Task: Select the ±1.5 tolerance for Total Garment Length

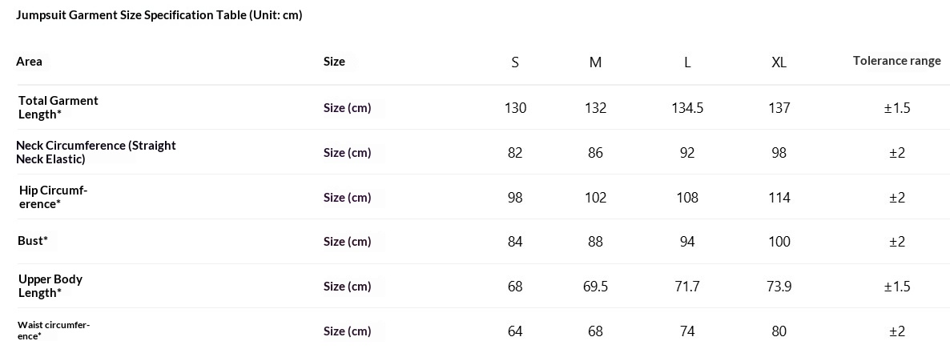Action: point(896,108)
